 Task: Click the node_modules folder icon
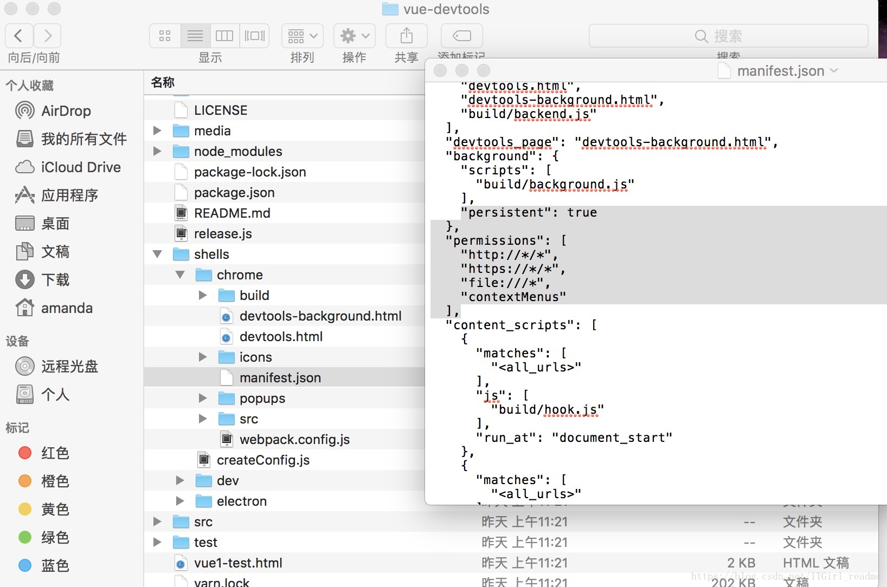[x=181, y=151]
